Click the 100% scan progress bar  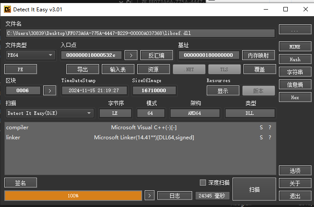tap(73, 196)
